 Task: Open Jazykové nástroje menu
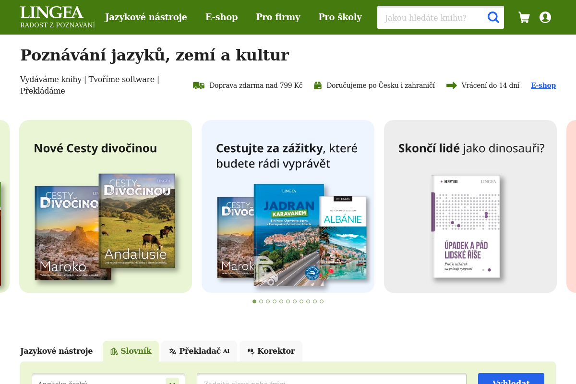146,17
